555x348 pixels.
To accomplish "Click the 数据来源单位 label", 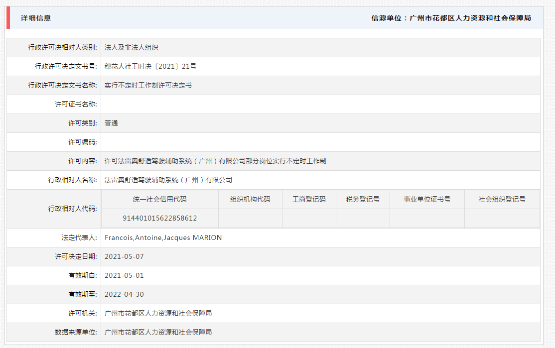I will 76,332.
